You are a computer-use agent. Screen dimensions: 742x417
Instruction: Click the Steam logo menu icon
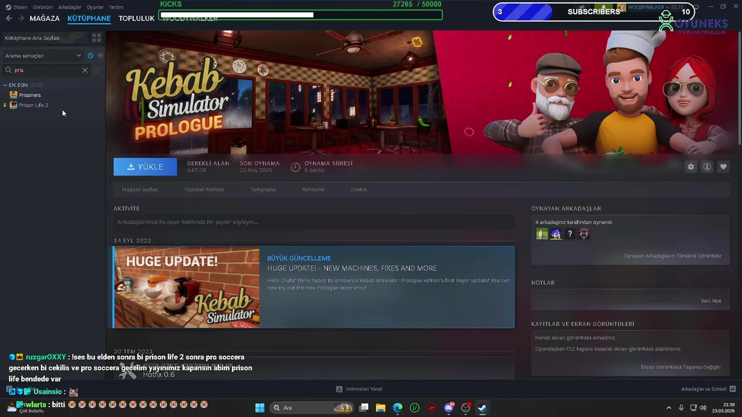pos(8,7)
